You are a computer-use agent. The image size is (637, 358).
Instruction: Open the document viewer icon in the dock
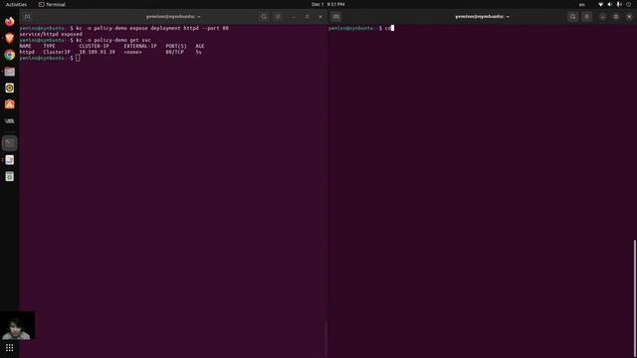(x=9, y=160)
